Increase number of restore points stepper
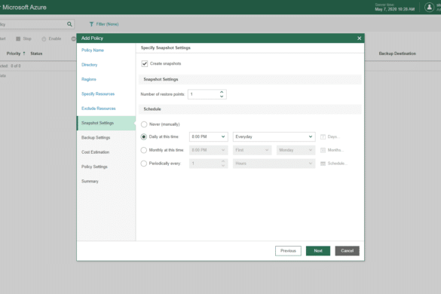The height and width of the screenshot is (294, 441). click(x=222, y=92)
